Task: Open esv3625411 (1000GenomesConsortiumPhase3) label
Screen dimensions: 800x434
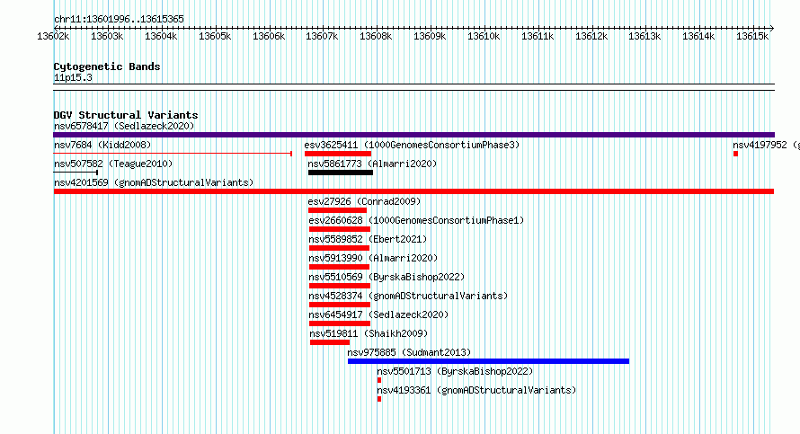Action: tap(412, 145)
